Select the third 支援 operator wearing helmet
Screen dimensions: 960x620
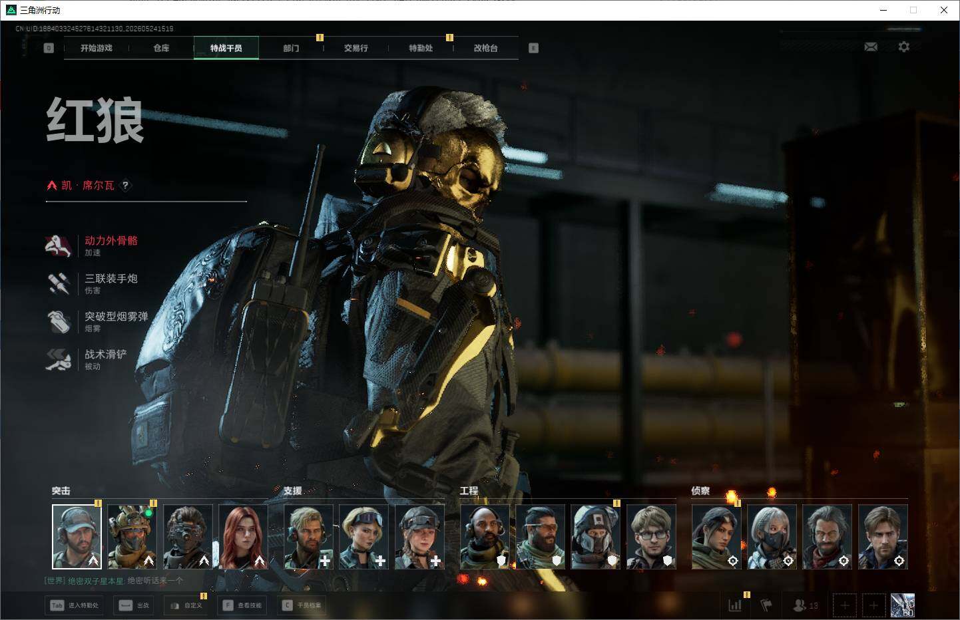419,537
